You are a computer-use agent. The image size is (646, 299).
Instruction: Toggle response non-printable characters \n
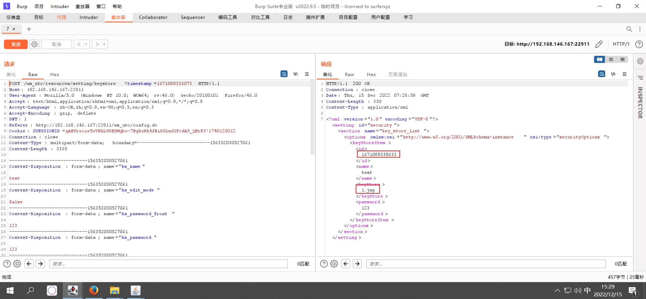[613, 74]
